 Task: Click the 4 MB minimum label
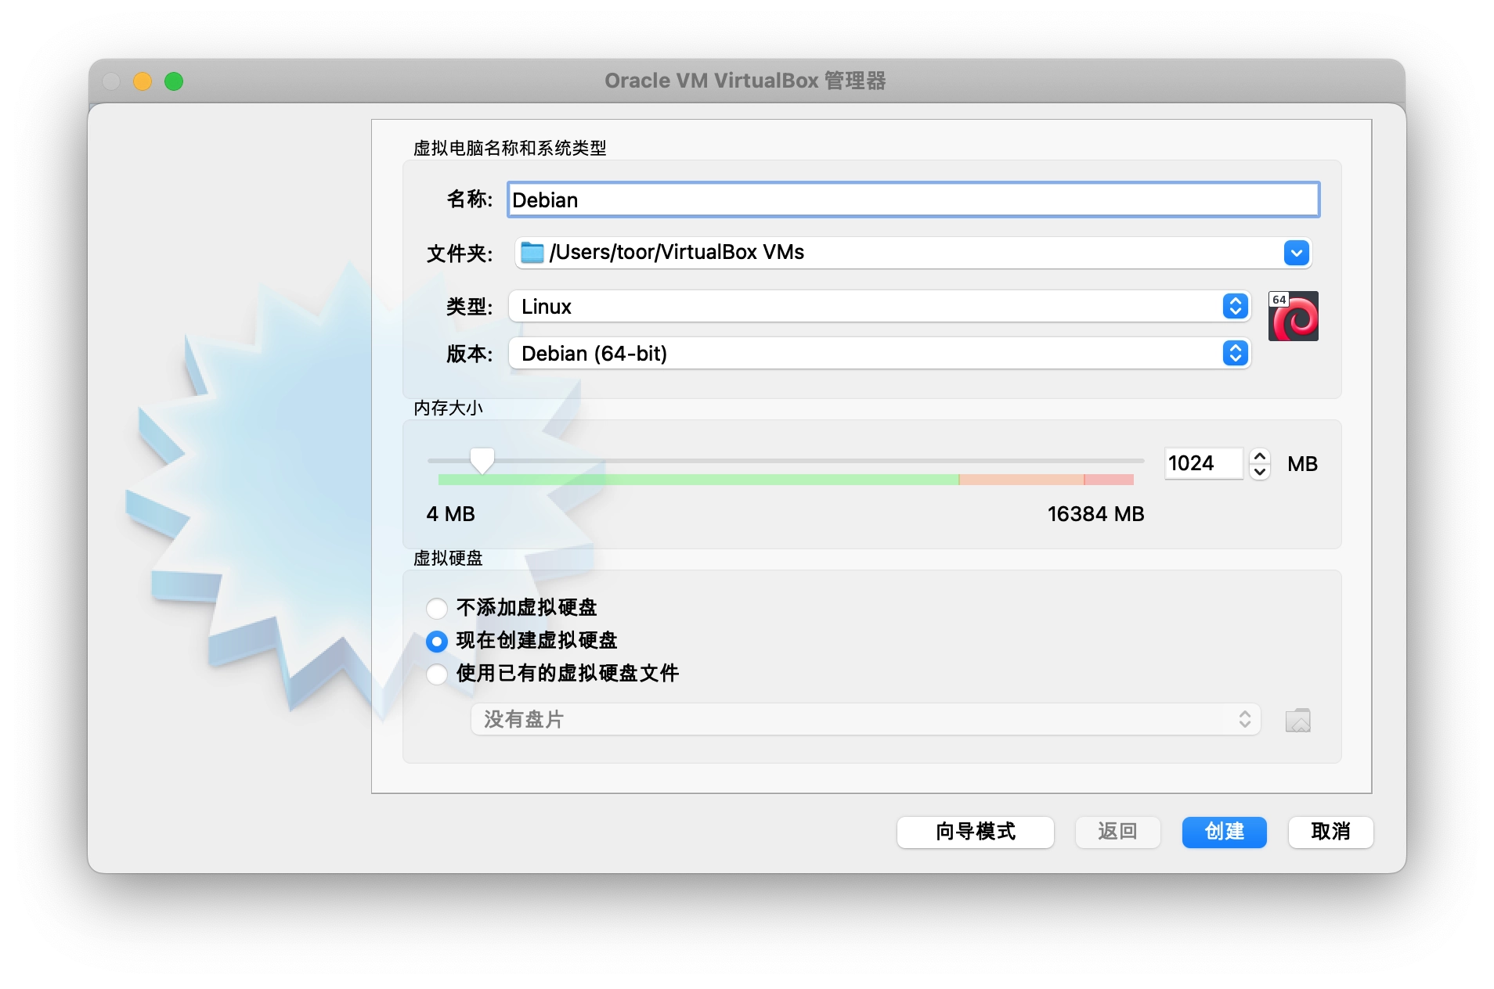click(450, 514)
